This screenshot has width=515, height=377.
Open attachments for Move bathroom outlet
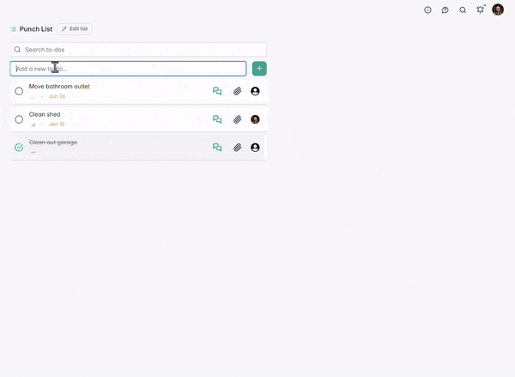click(238, 91)
